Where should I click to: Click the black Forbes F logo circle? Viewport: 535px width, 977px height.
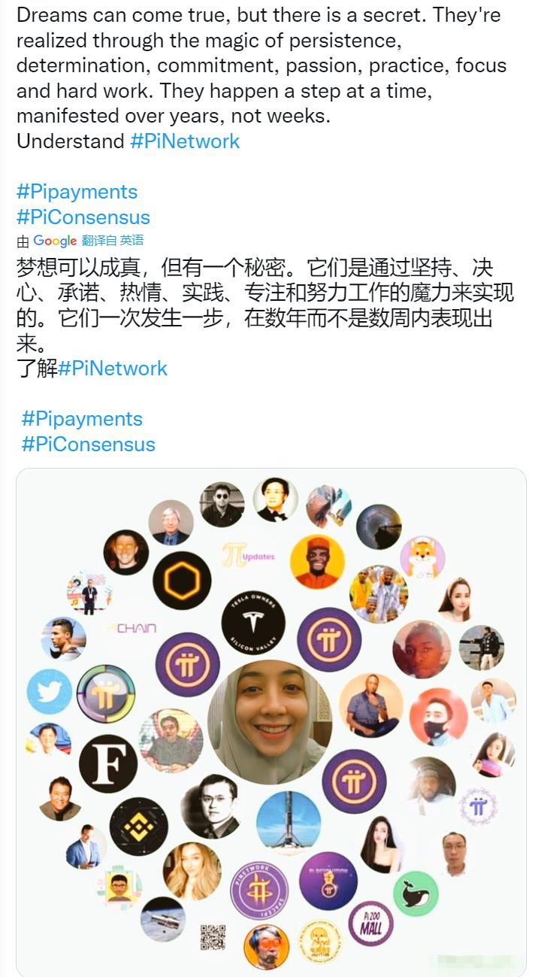pos(108,764)
